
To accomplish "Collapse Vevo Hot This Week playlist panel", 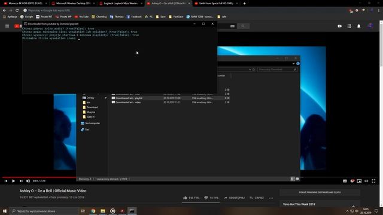I will [x=353, y=206].
